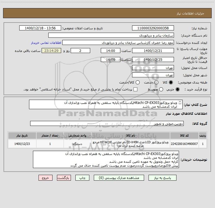Click the response deadline date 1400/12/21 field
215x208 pixels.
(153, 51)
